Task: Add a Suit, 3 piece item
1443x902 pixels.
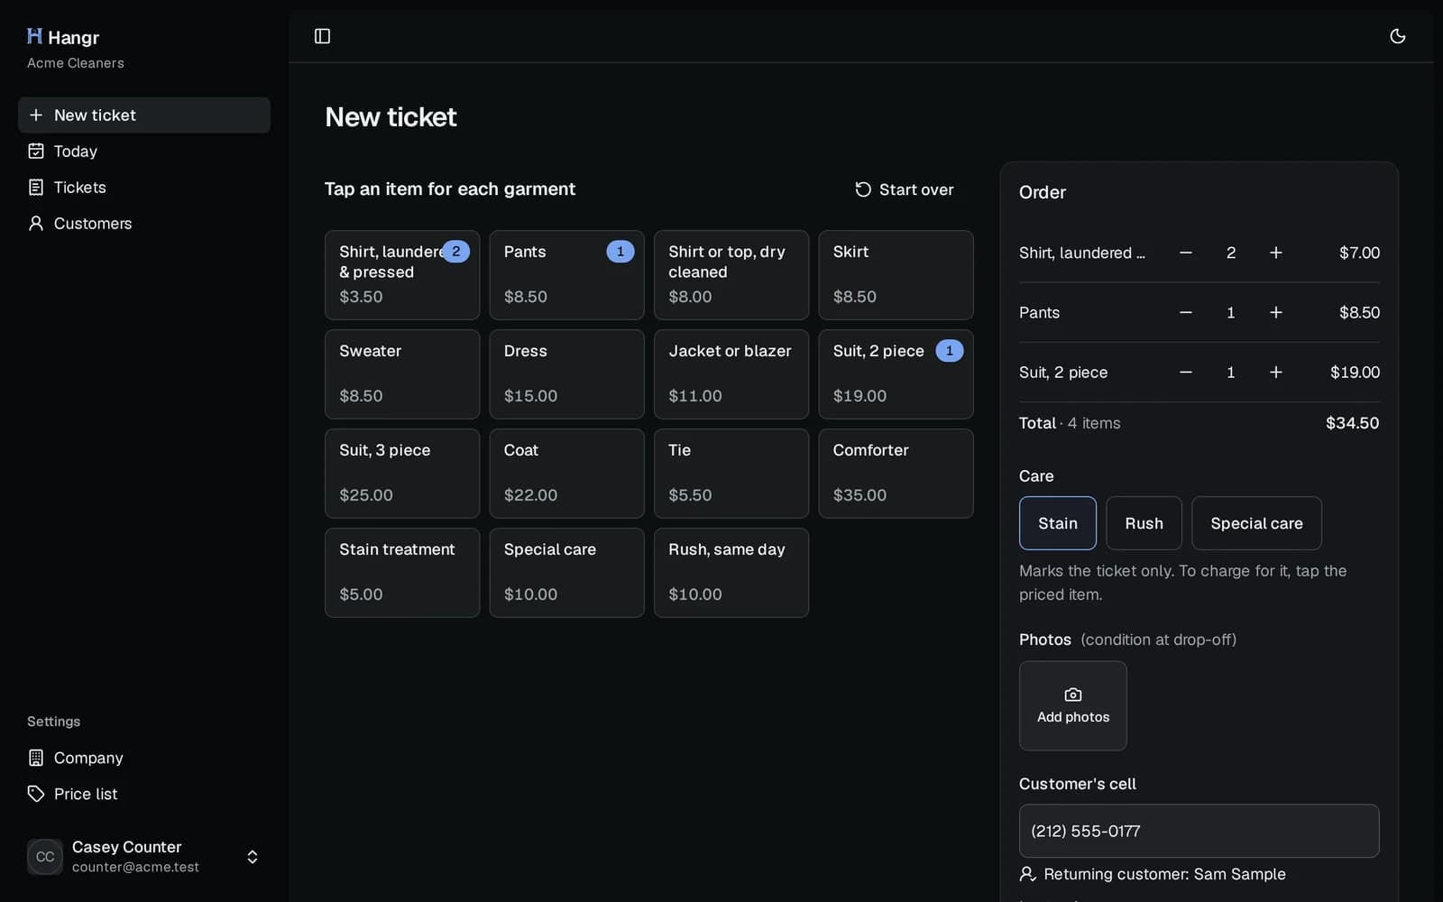Action: point(402,474)
